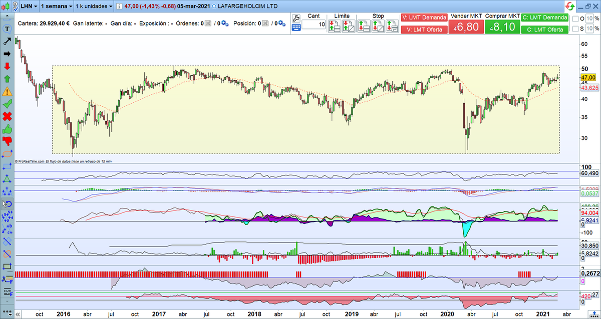
Task: Click the 30,850 indicator value label
Action: click(x=589, y=246)
